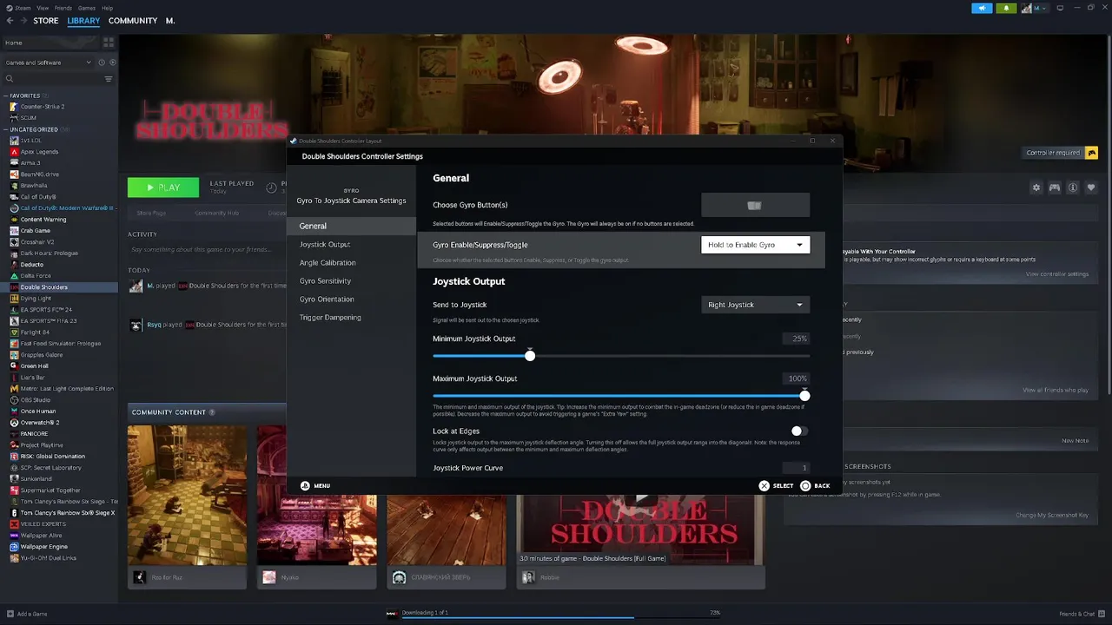The image size is (1112, 625).
Task: Click the Select controller glyph
Action: tap(764, 485)
